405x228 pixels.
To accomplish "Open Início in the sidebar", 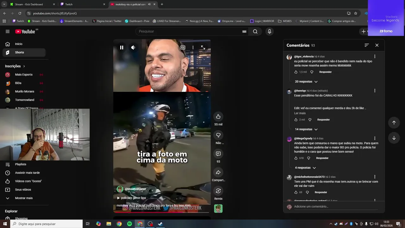I will pos(24,44).
